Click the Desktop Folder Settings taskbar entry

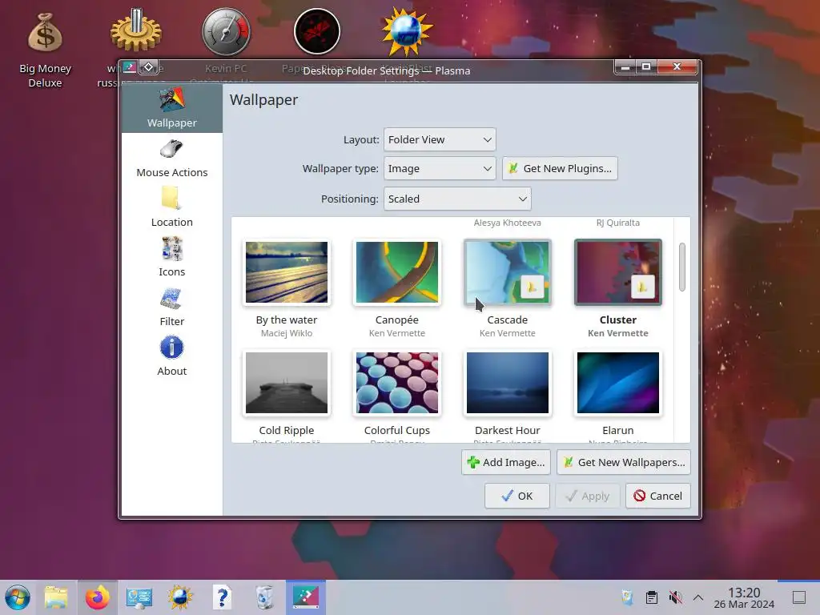[306, 597]
